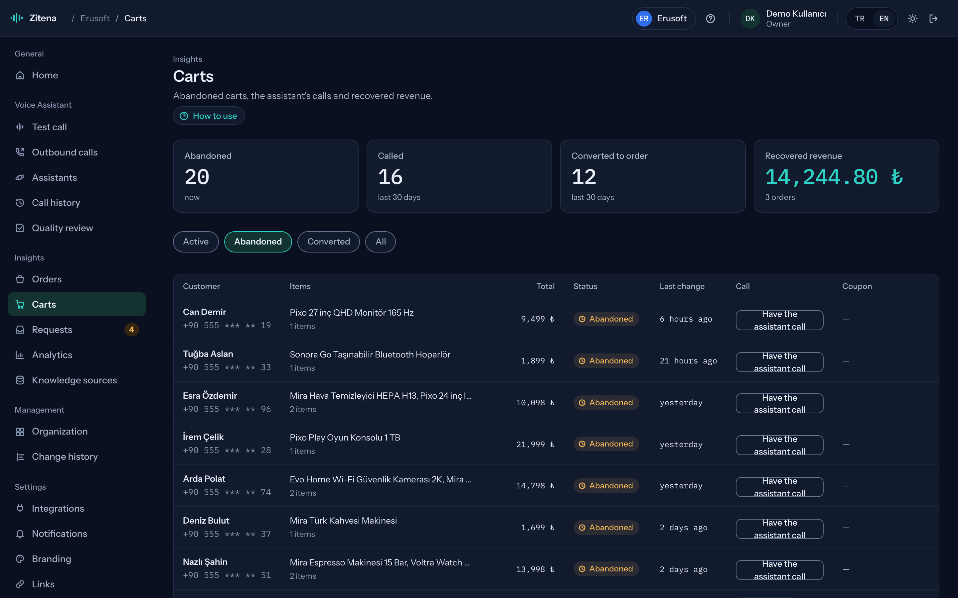
Task: Go to Outbound calls
Action: pyautogui.click(x=77, y=152)
